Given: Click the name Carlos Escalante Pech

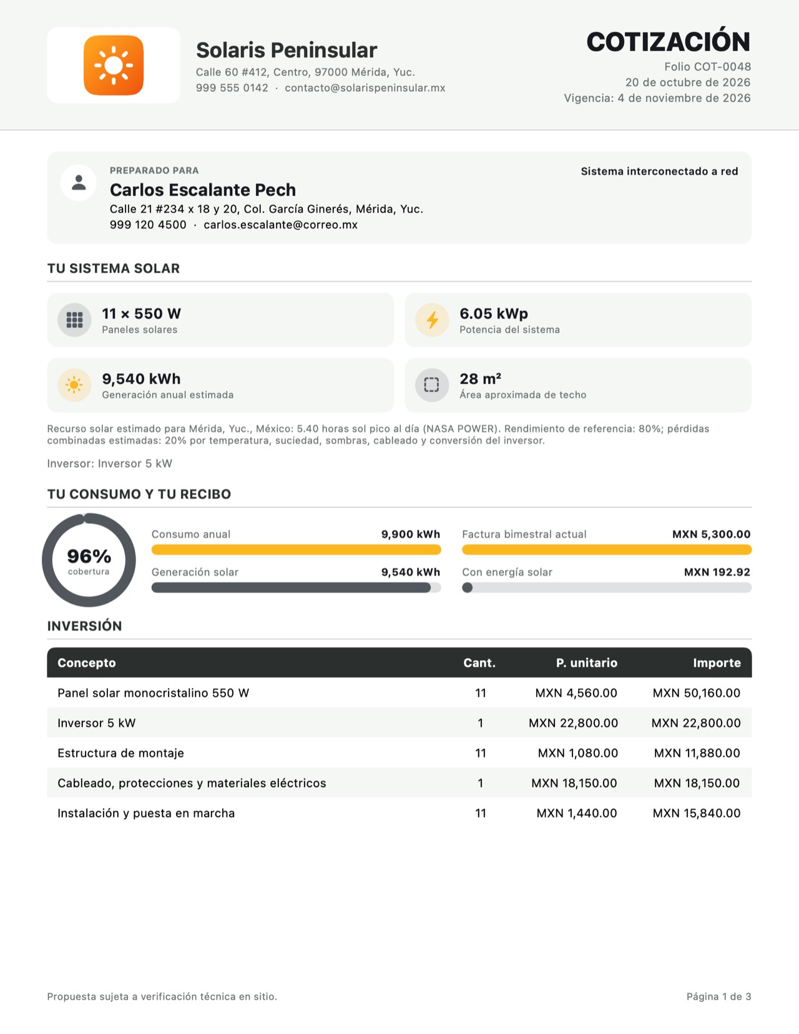Looking at the screenshot, I should click(x=203, y=190).
